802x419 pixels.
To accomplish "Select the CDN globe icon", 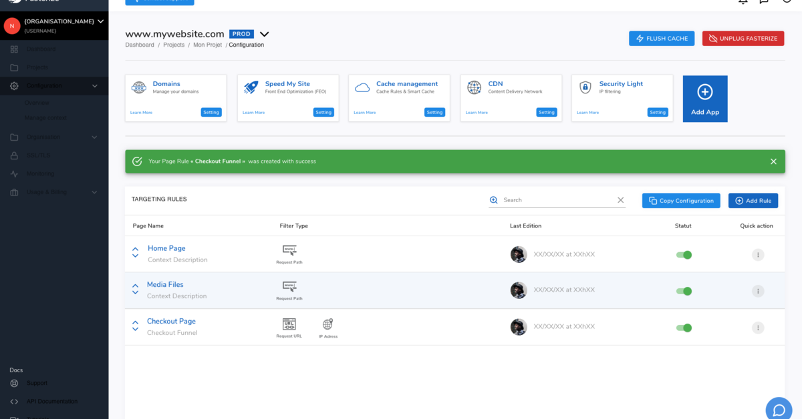I will (x=474, y=87).
